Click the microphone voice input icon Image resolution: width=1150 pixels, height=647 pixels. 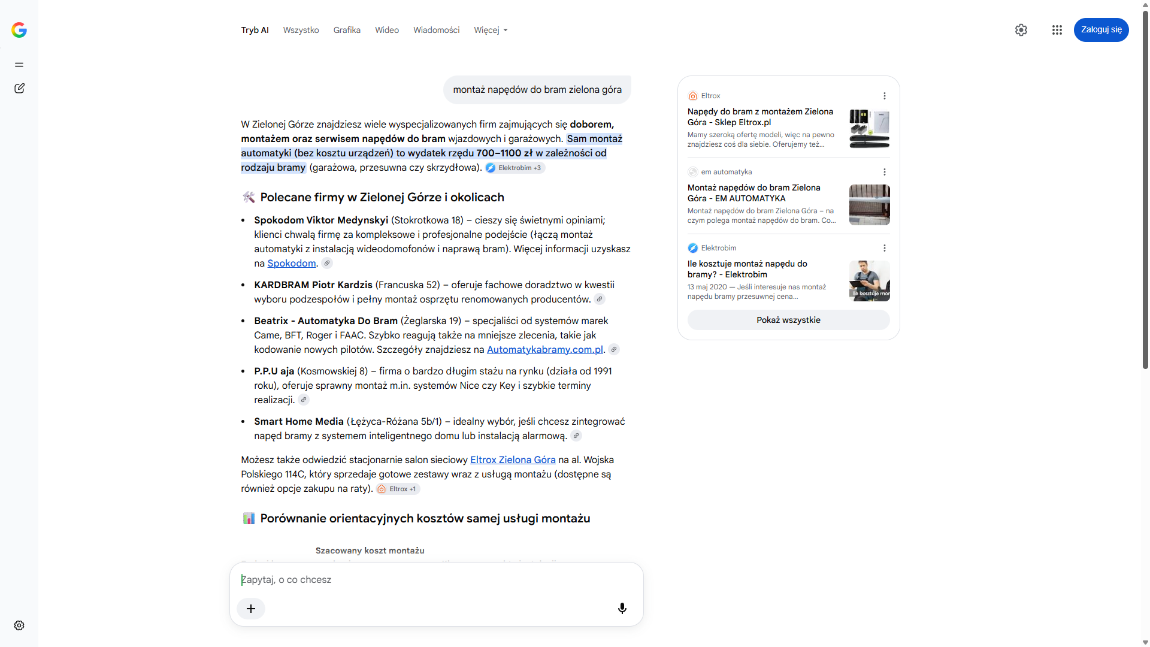coord(622,609)
